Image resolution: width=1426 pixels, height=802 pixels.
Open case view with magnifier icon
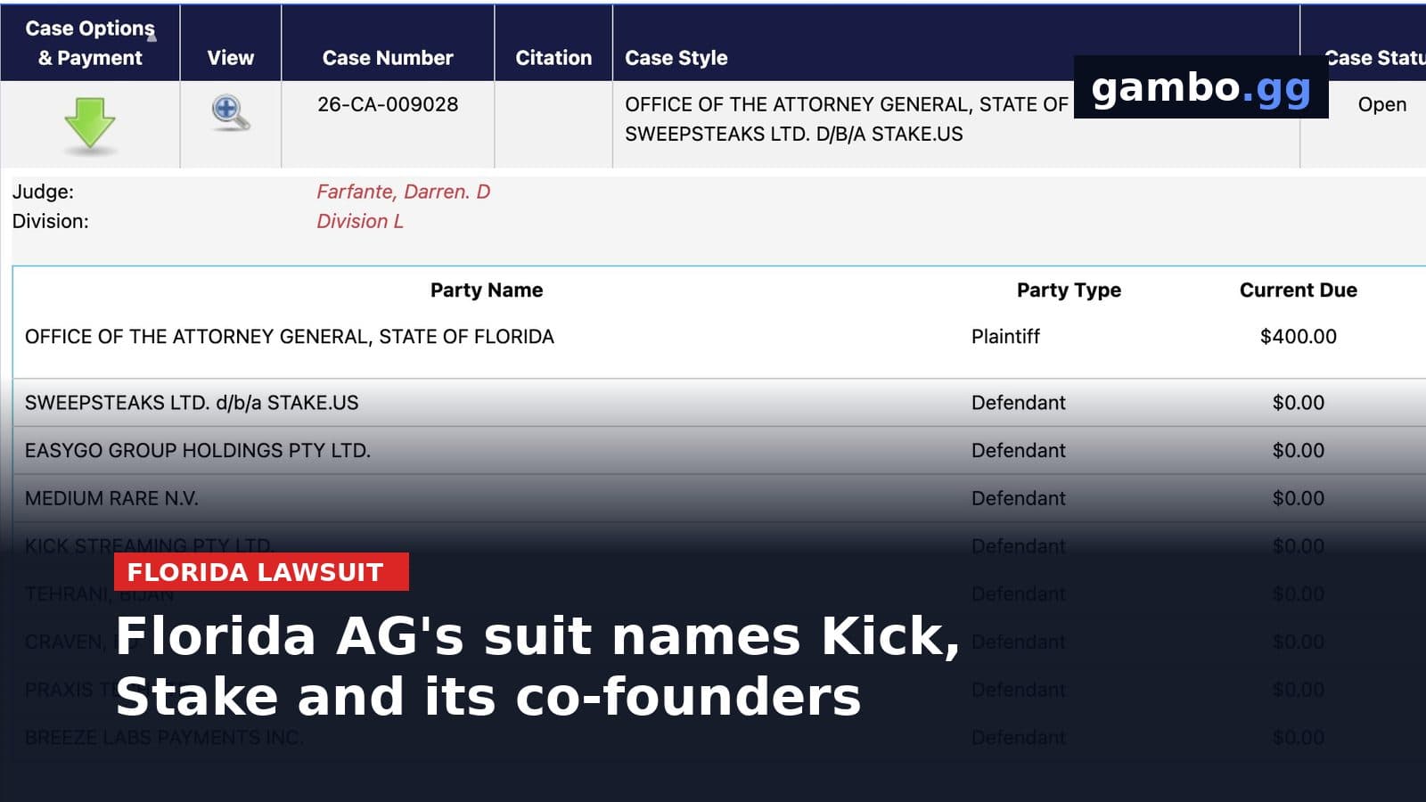(231, 113)
